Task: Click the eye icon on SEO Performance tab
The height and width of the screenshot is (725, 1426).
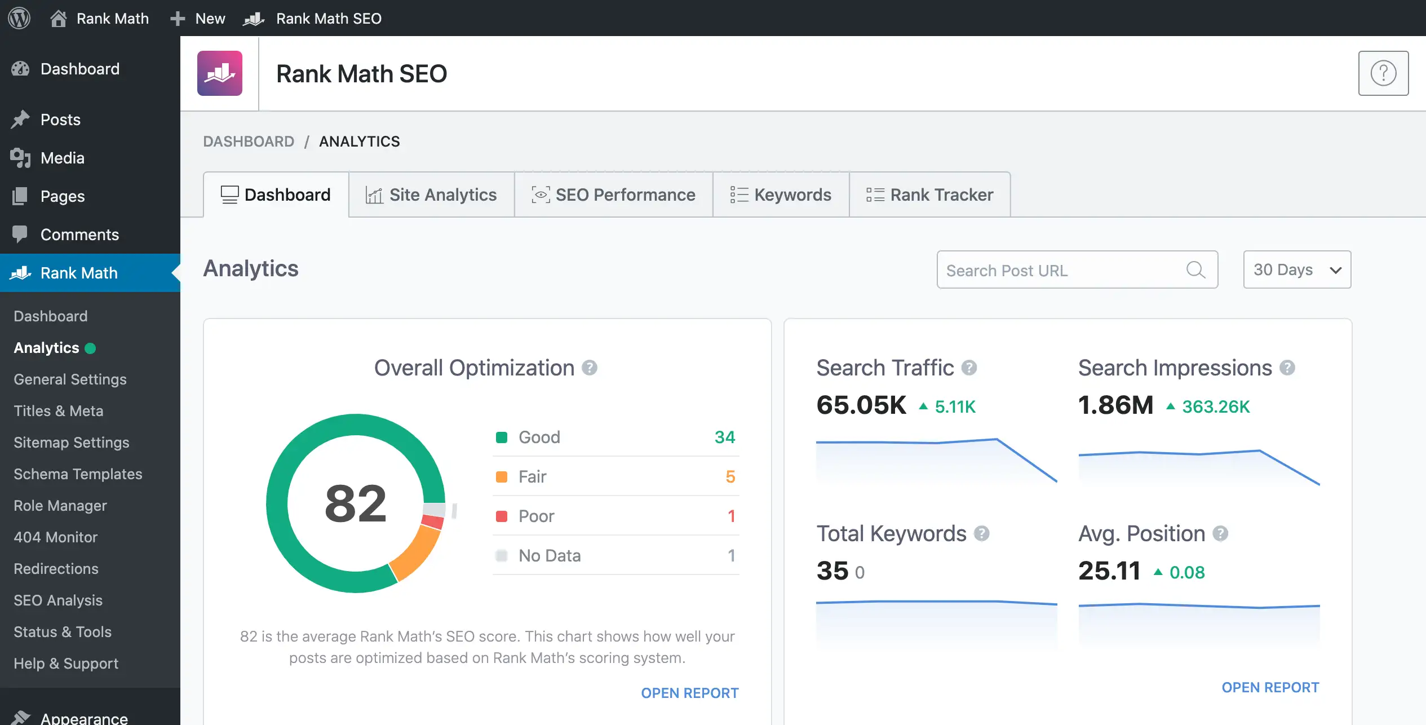Action: tap(541, 194)
